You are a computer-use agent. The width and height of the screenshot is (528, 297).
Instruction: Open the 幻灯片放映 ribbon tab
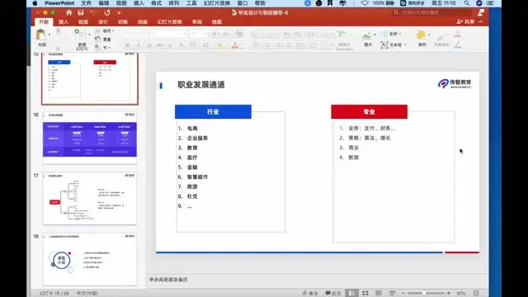(170, 22)
